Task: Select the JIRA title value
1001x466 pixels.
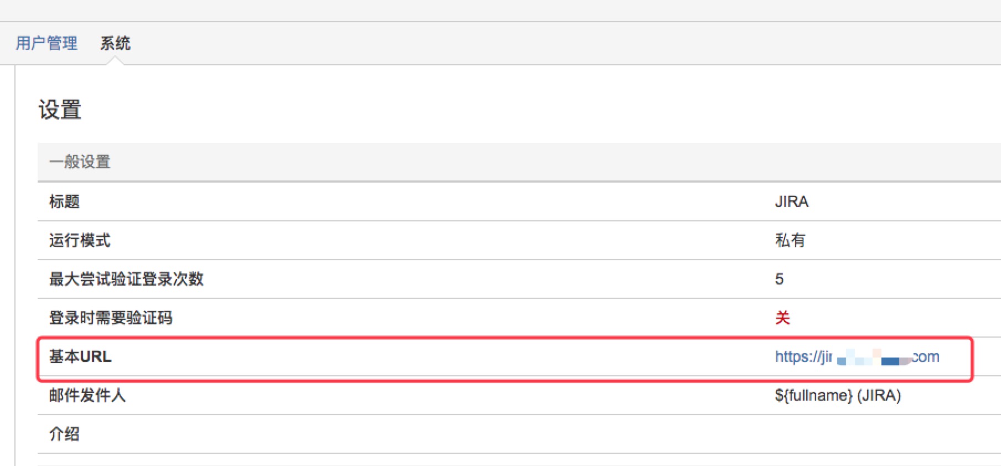Action: point(792,201)
